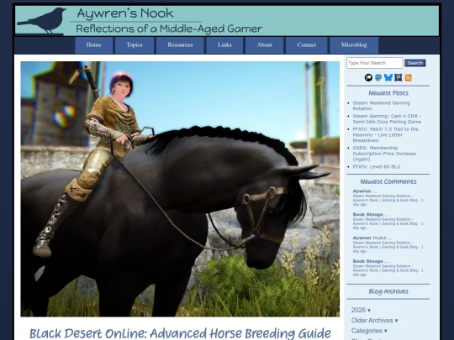Open the Resources menu
The image size is (454, 340).
180,44
